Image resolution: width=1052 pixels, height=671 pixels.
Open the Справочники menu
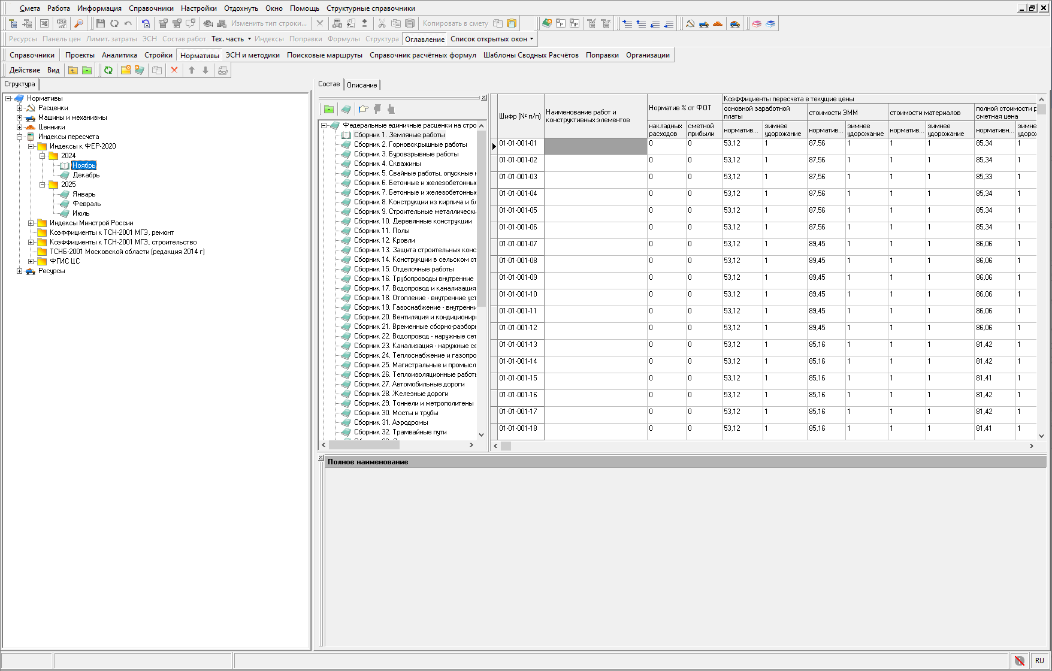pos(151,8)
